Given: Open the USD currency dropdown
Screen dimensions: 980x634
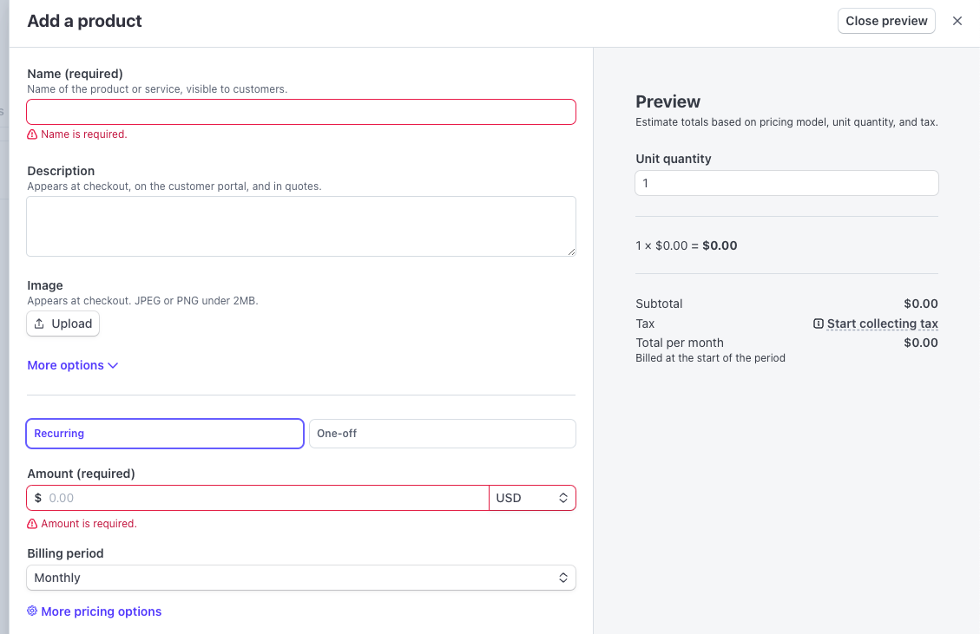Looking at the screenshot, I should 532,498.
